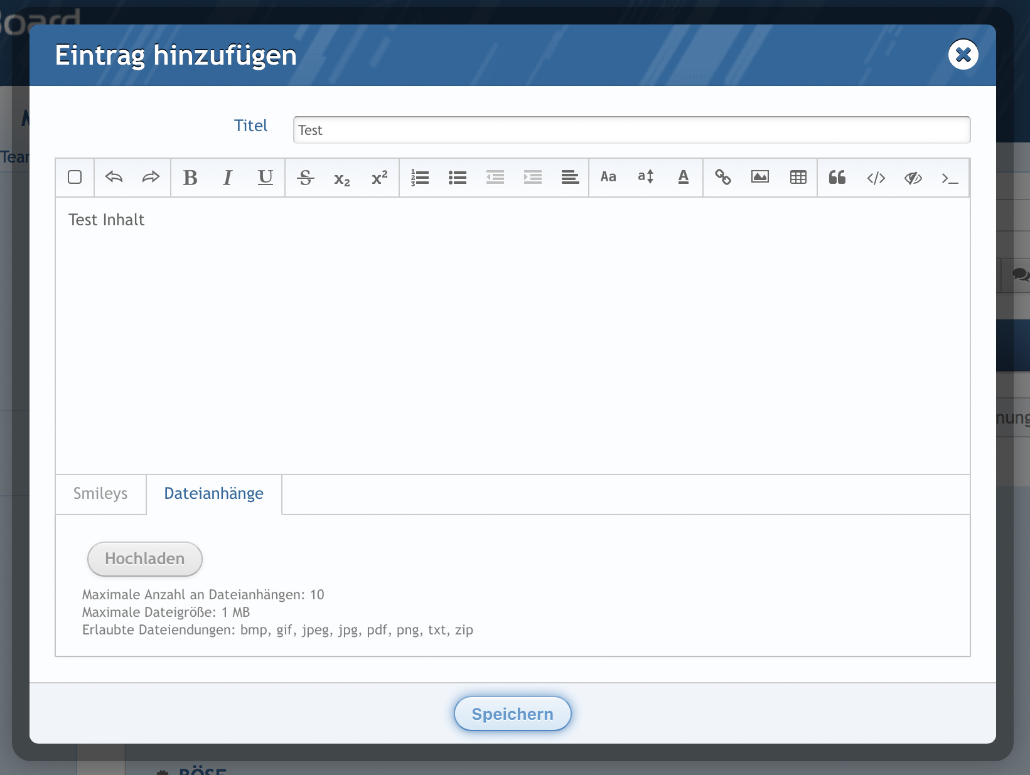
Task: Click the Titel input field
Action: point(631,130)
